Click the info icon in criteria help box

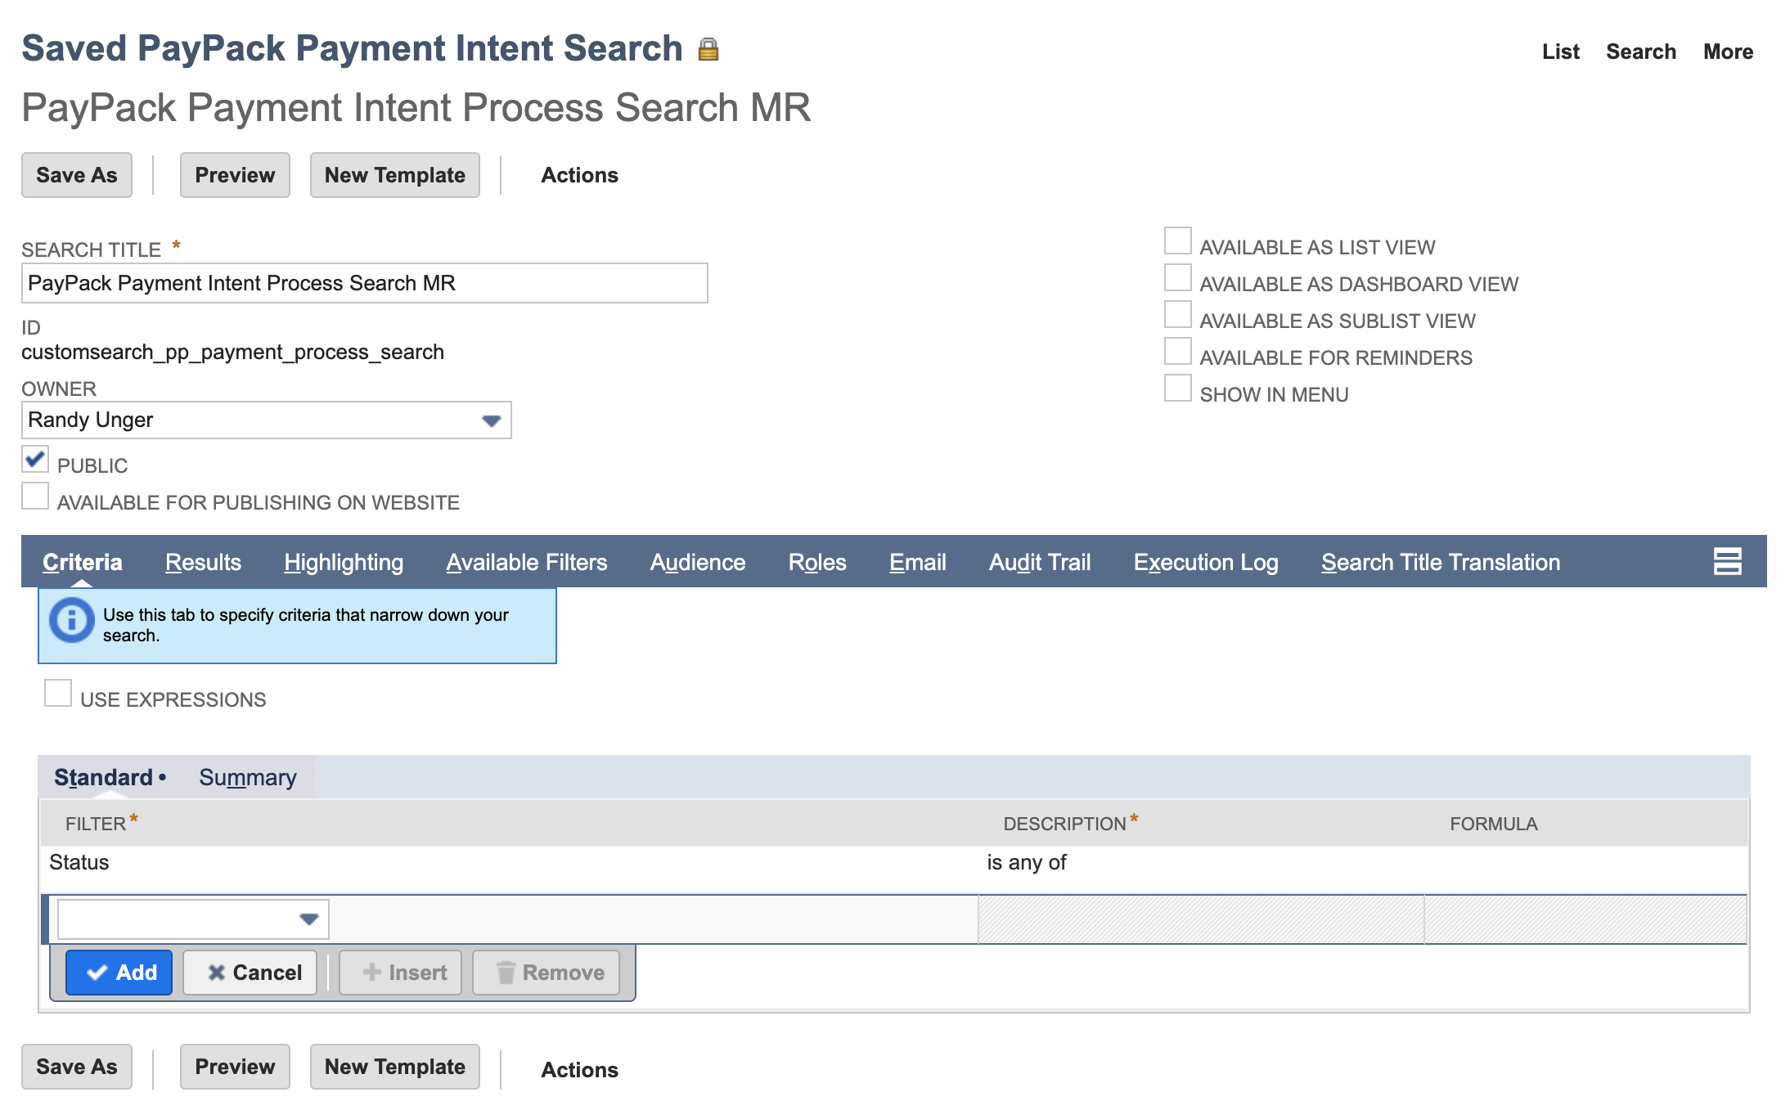pos(72,621)
